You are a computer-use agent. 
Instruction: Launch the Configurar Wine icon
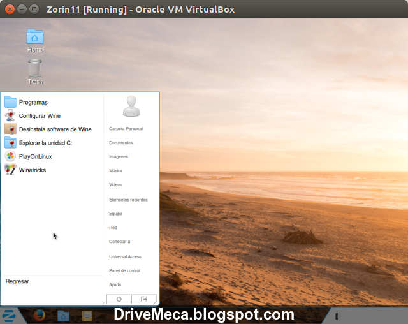pos(10,115)
